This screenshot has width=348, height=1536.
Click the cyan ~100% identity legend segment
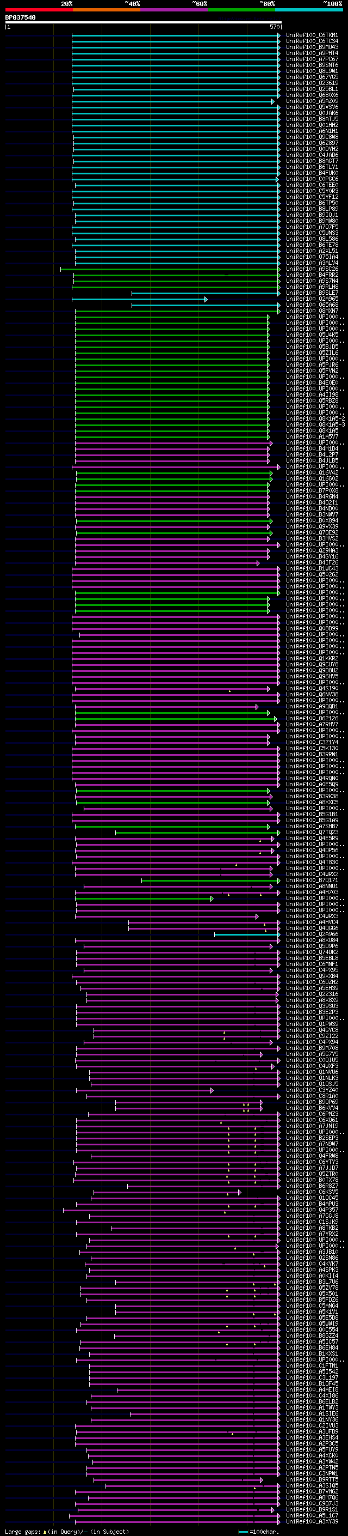click(x=309, y=10)
